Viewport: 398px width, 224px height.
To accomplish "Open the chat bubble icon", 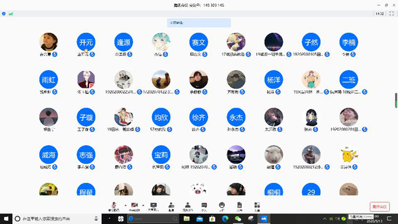I will (x=204, y=206).
